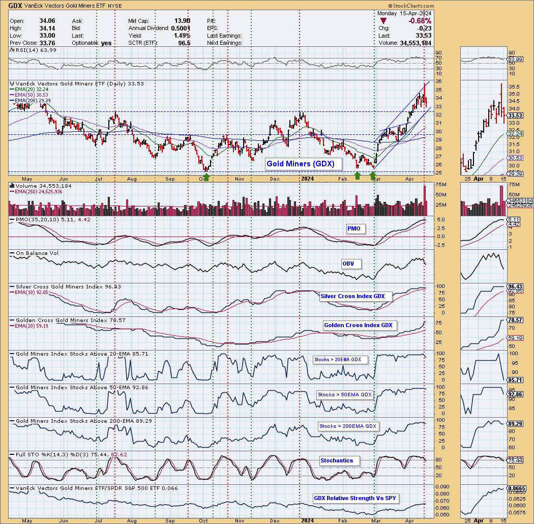This screenshot has height=524, width=534.
Task: Click the Open value 34.06
Action: tap(47, 21)
